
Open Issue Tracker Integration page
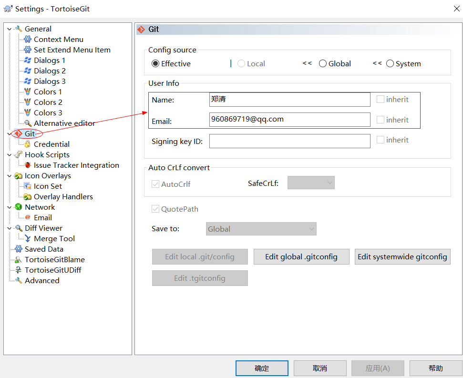[76, 165]
